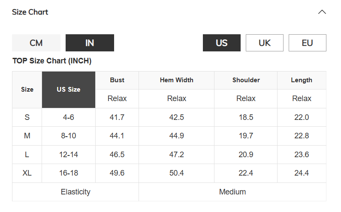Click the Shoulder column header

point(246,80)
